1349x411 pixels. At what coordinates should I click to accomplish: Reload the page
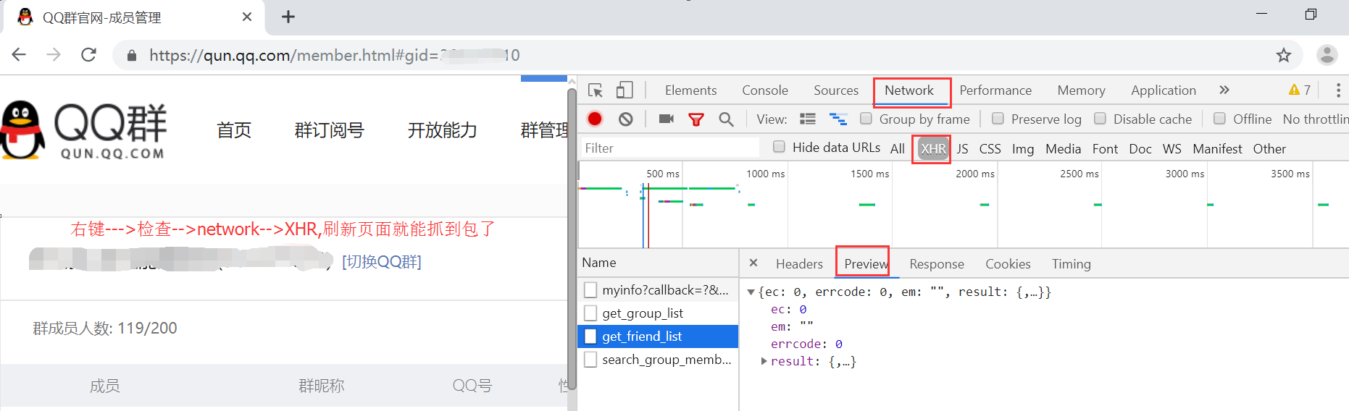(88, 55)
